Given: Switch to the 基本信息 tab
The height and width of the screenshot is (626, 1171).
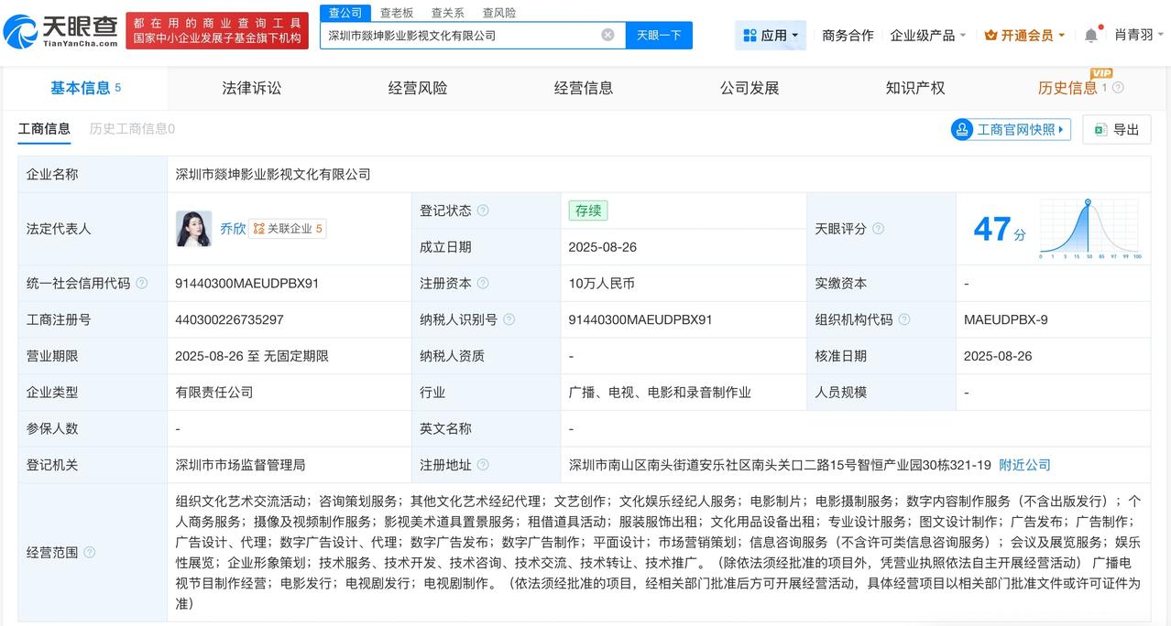Looking at the screenshot, I should [x=85, y=88].
